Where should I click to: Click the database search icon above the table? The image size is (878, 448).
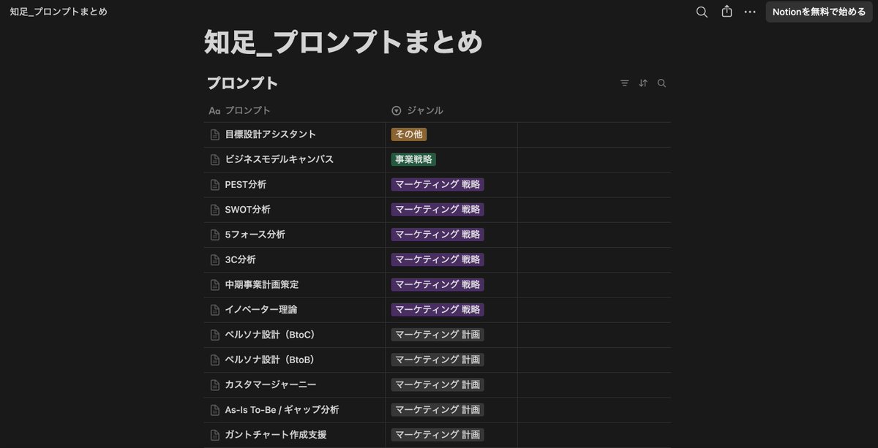pyautogui.click(x=661, y=83)
